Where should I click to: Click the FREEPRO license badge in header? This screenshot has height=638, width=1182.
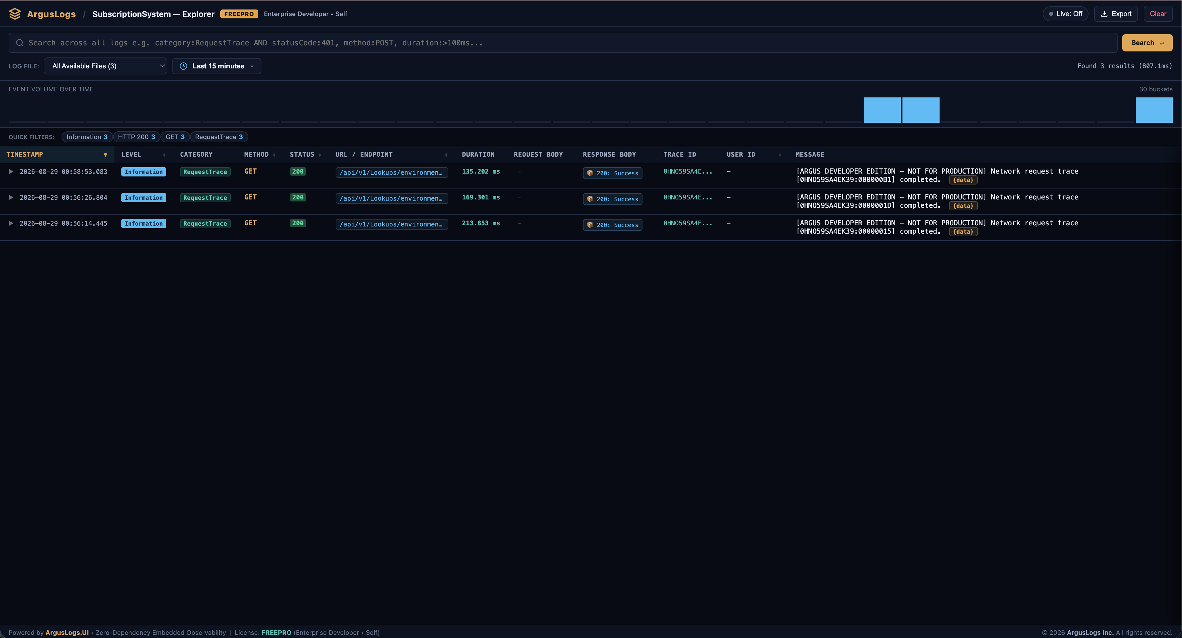239,14
